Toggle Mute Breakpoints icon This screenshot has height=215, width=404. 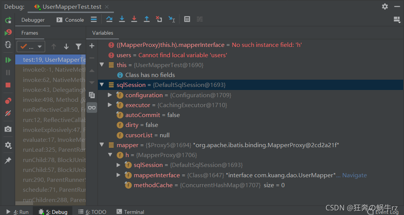pyautogui.click(x=8, y=113)
